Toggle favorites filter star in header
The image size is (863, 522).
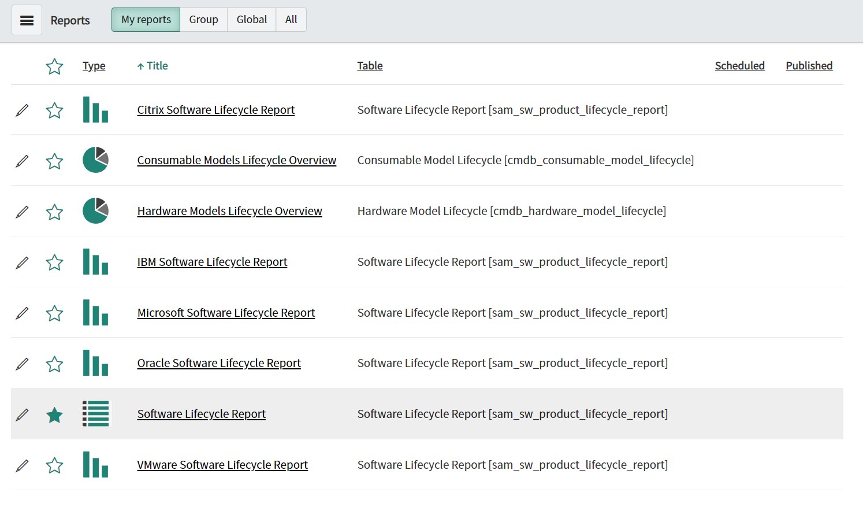[54, 66]
